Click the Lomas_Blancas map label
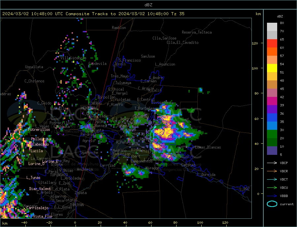The height and width of the screenshot is (227, 297). click(208, 147)
